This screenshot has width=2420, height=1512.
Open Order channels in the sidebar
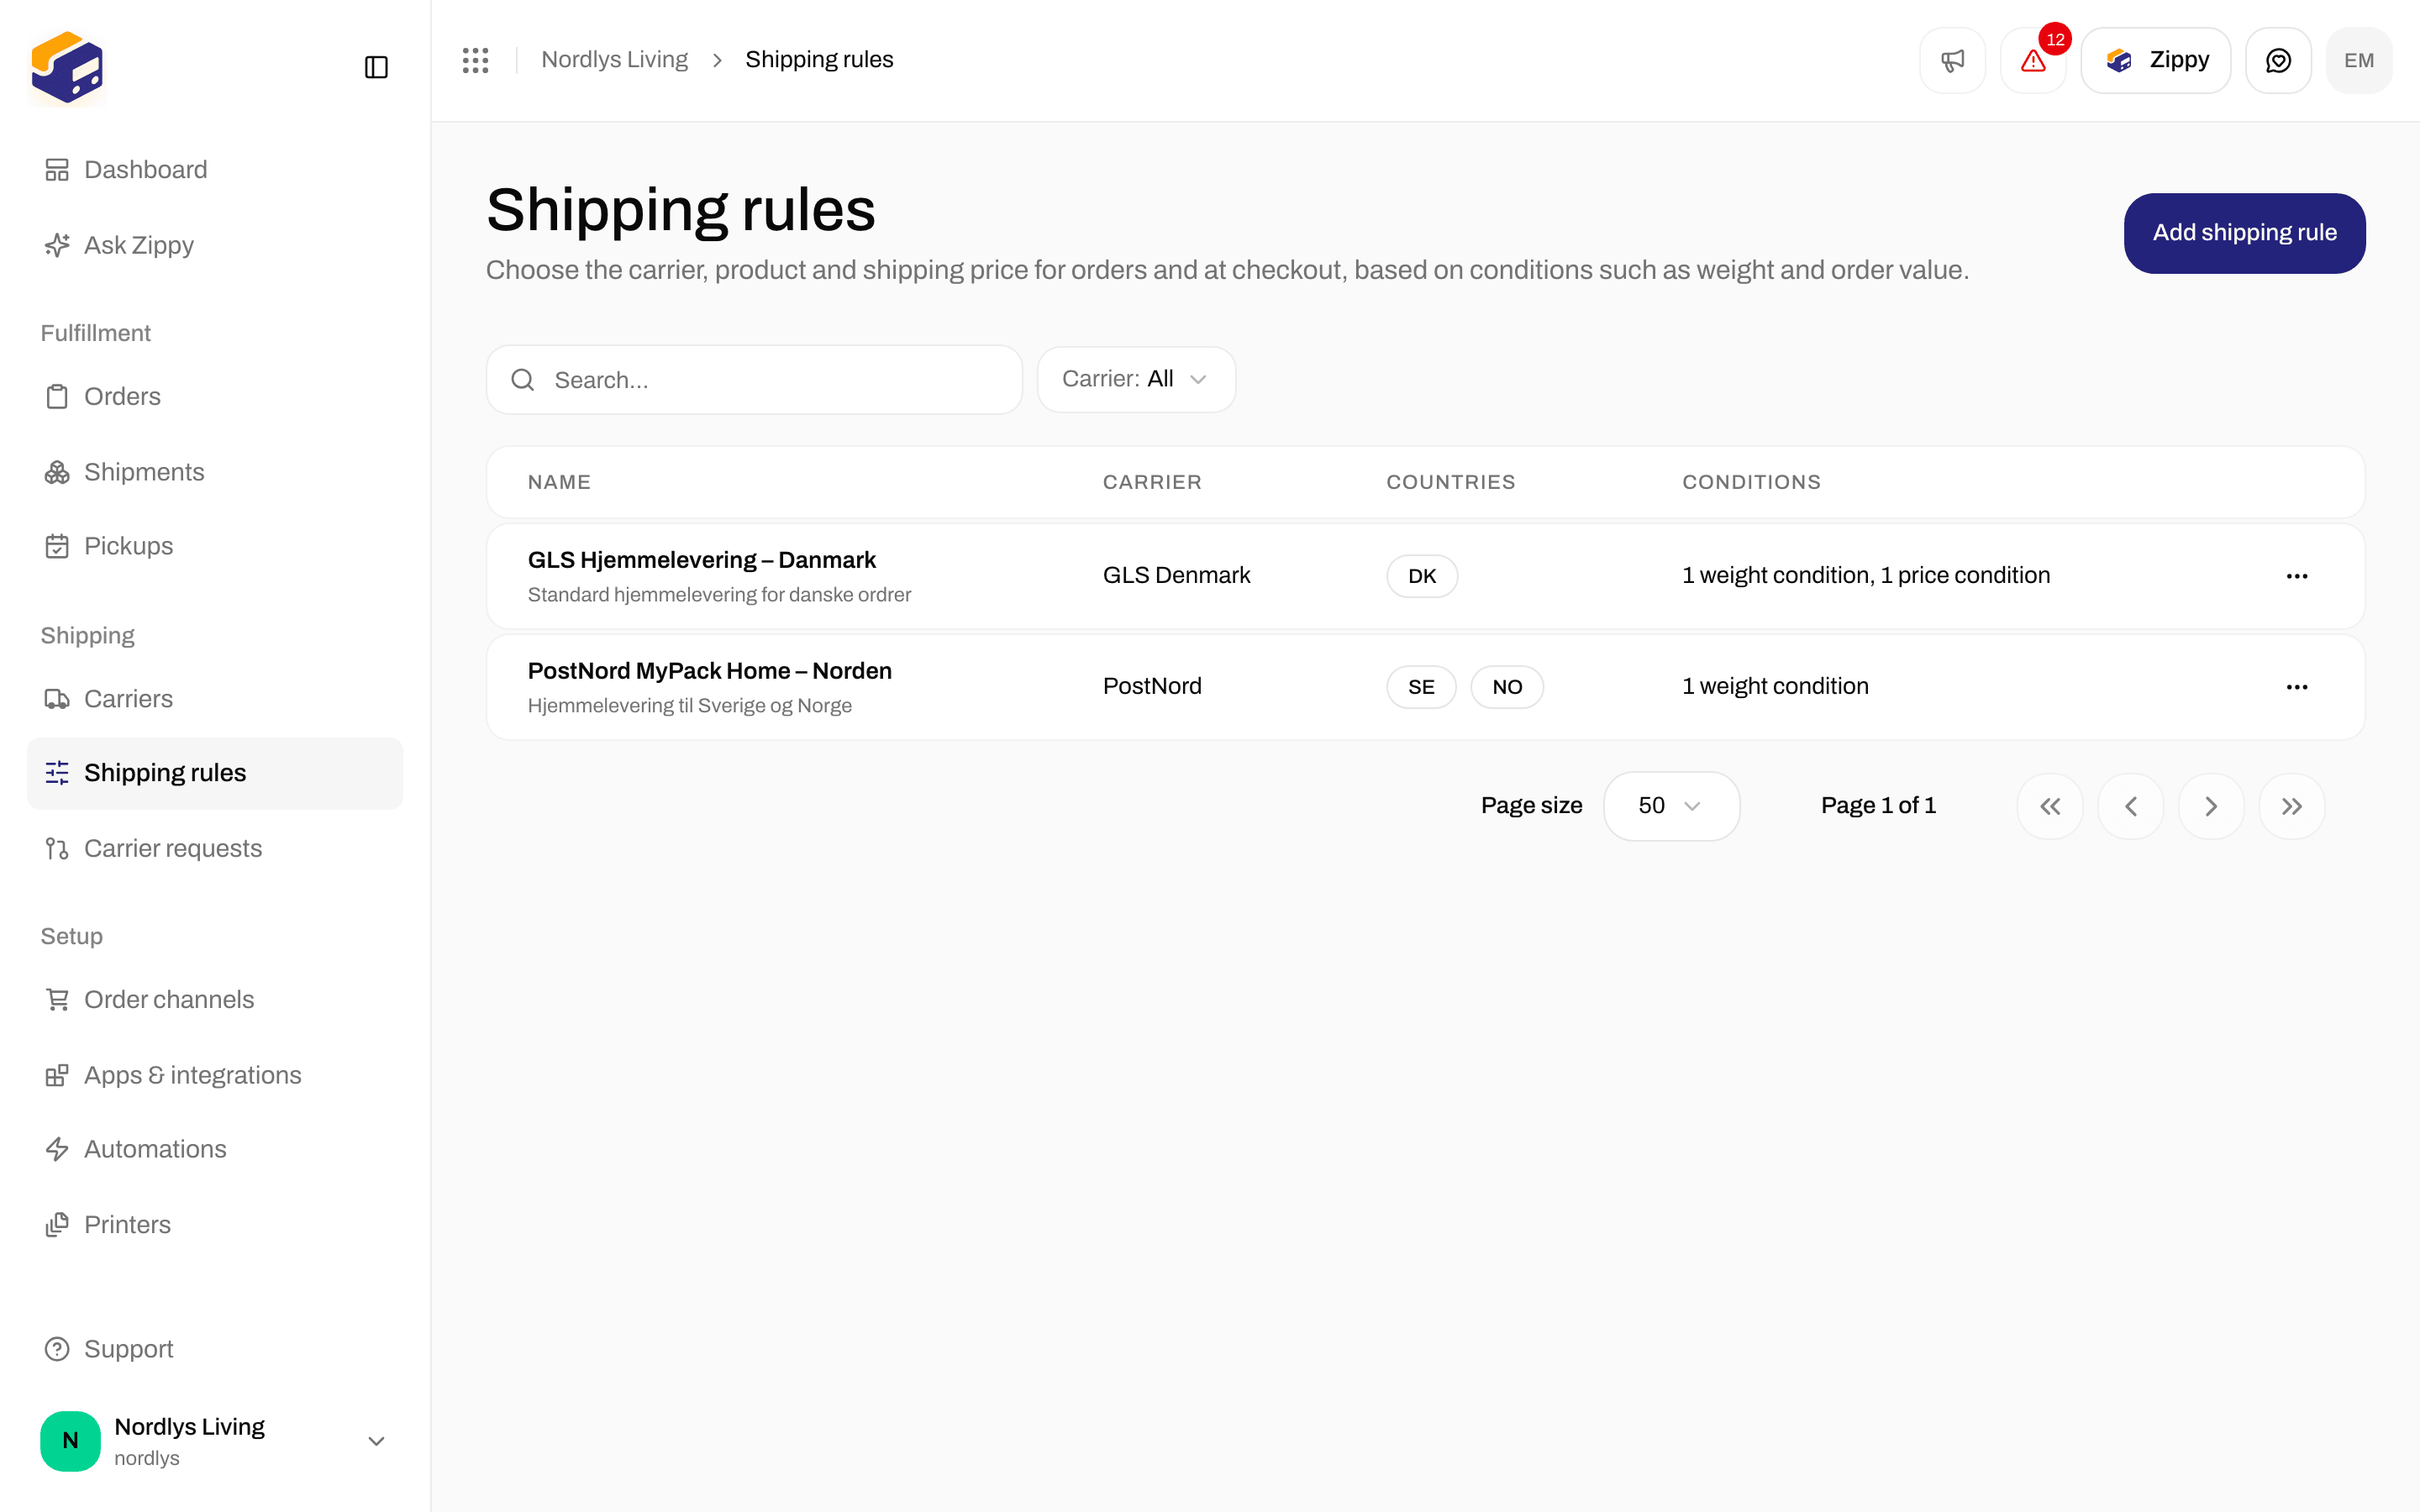pos(215,1000)
